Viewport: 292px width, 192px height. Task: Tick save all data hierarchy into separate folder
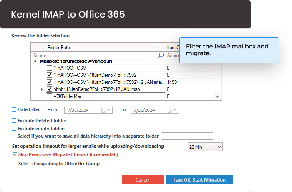click(14, 136)
